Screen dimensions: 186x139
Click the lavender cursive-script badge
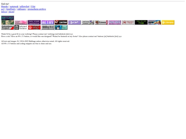pyautogui.click(x=74, y=22)
